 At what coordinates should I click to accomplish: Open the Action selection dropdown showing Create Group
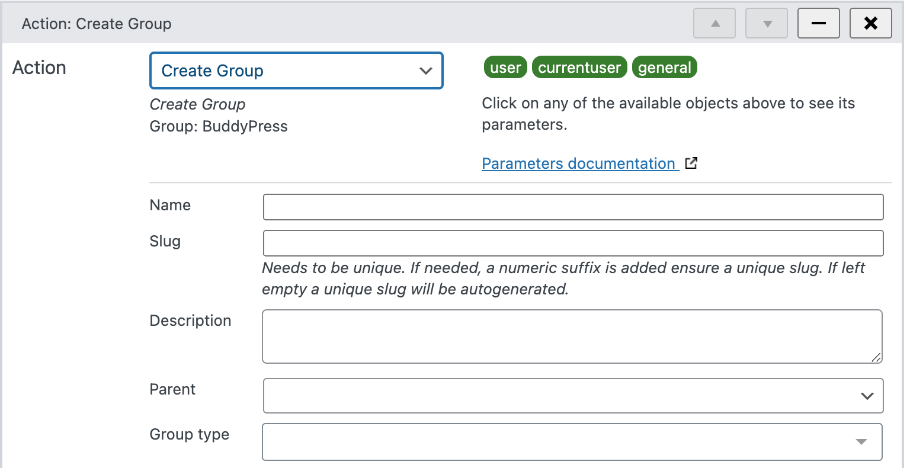coord(296,70)
